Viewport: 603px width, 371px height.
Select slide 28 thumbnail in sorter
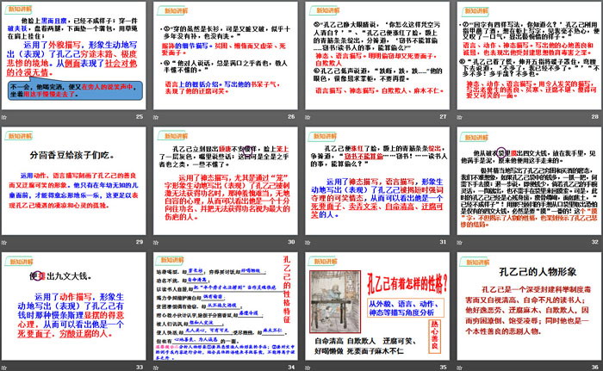pos(529,56)
